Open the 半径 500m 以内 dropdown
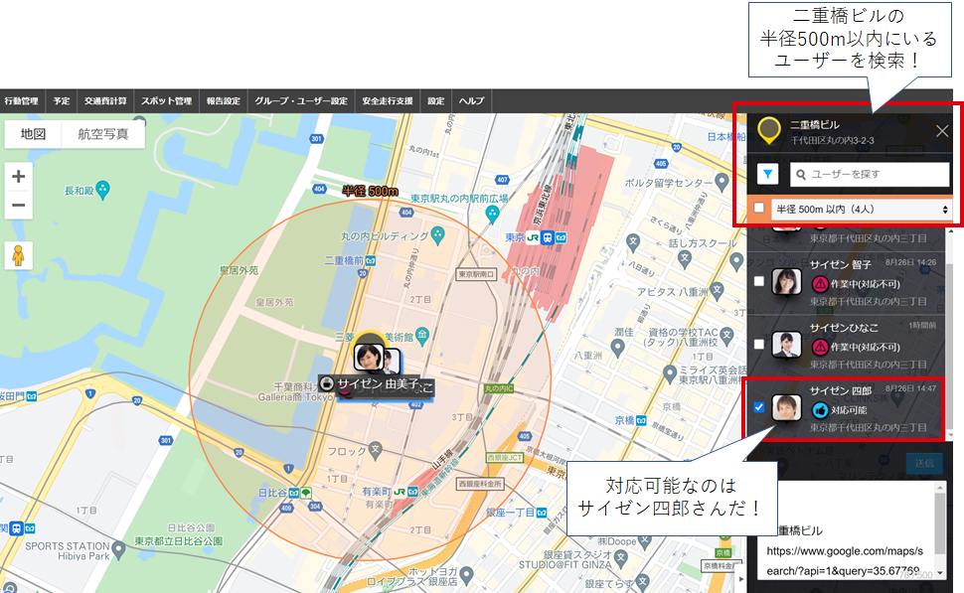The width and height of the screenshot is (964, 593). click(862, 210)
